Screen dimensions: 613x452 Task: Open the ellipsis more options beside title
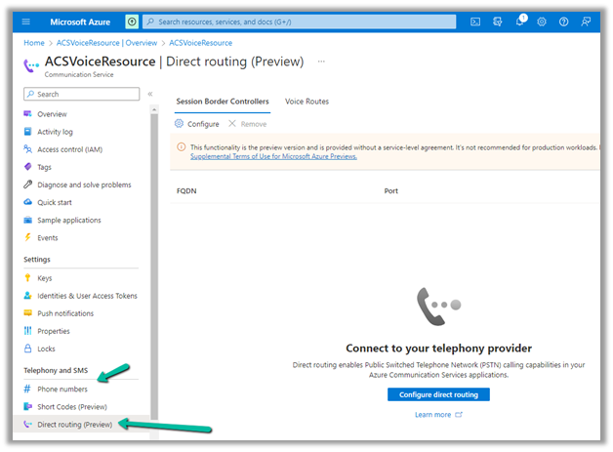point(321,62)
